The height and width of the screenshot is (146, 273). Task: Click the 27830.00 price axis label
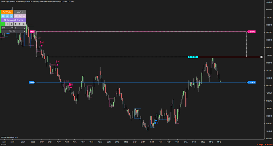268,139
